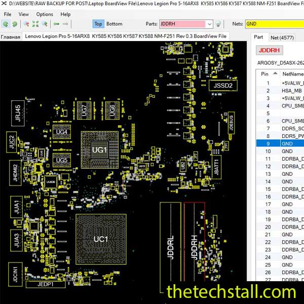The width and height of the screenshot is (304, 304).
Task: Click the fit-to-window arrows icon
Action: [x=35, y=24]
